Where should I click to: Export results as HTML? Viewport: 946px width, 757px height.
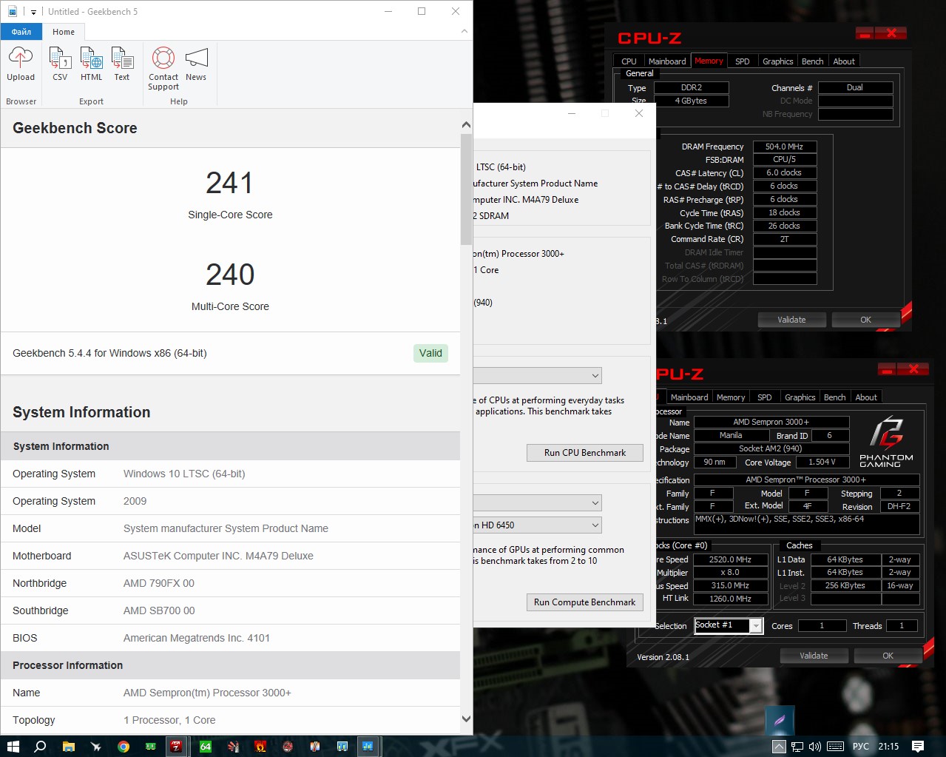point(91,64)
